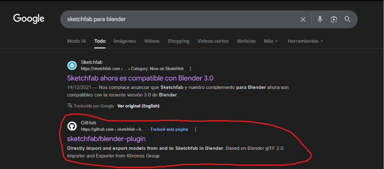Click Ver original (English) link
Screen dimensions: 384x169
point(139,106)
